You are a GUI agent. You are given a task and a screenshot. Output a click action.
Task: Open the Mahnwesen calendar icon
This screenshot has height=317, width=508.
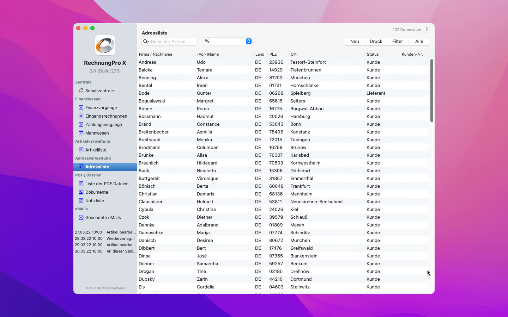click(x=81, y=133)
